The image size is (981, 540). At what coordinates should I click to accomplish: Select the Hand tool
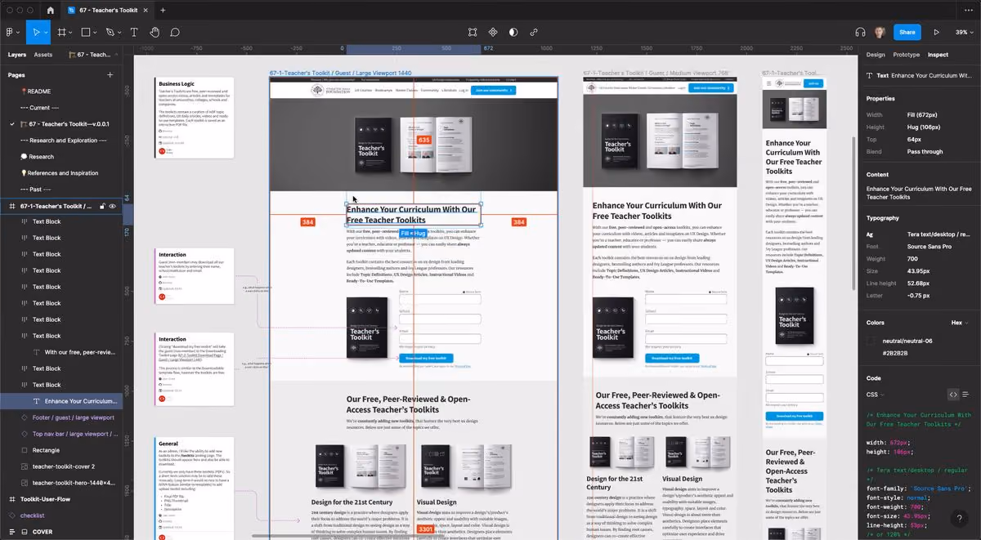tap(155, 32)
